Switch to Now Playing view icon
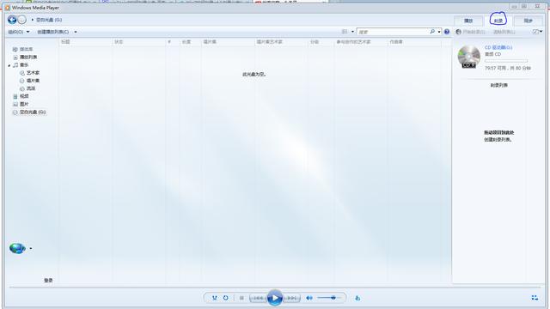 [x=535, y=298]
